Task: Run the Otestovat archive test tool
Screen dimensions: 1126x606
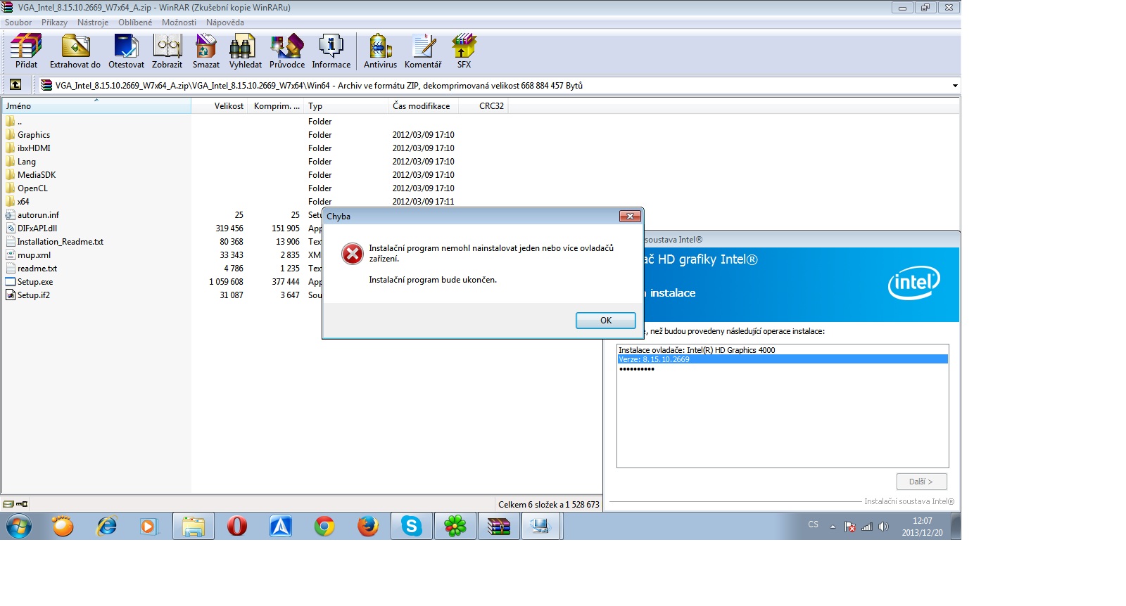Action: (126, 51)
